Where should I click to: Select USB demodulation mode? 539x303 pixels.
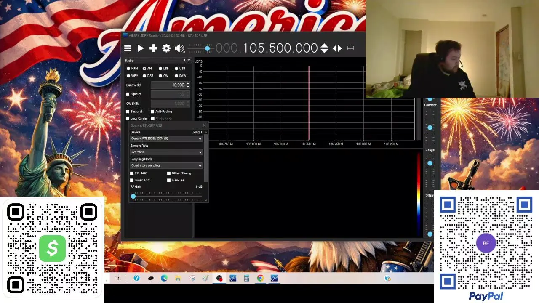click(x=180, y=69)
